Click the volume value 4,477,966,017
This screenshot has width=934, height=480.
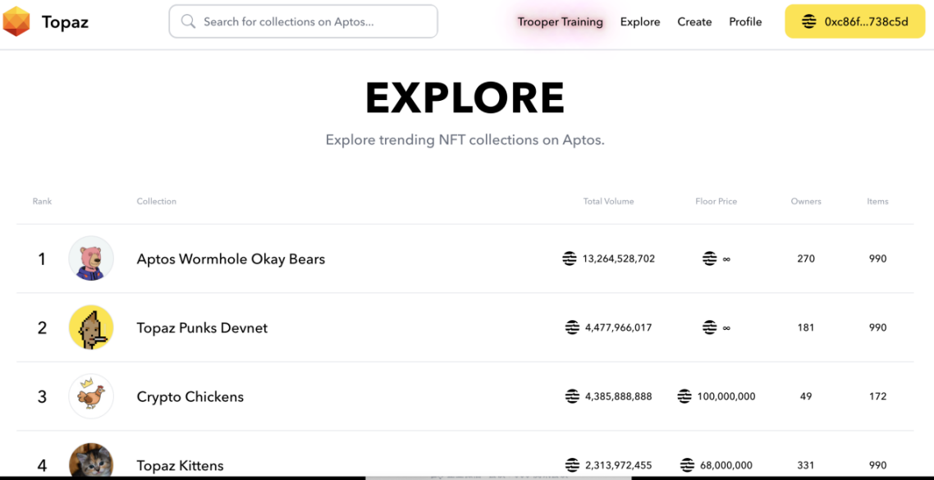click(618, 328)
